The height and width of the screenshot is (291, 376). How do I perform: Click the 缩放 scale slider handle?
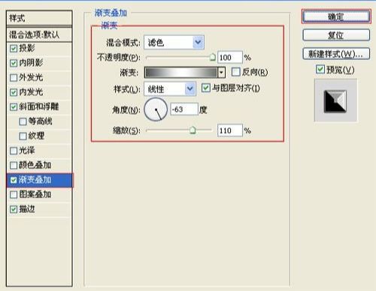click(193, 130)
